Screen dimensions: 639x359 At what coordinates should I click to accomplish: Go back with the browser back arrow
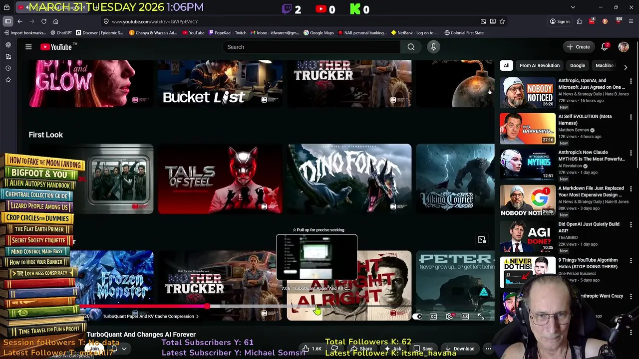[x=20, y=21]
